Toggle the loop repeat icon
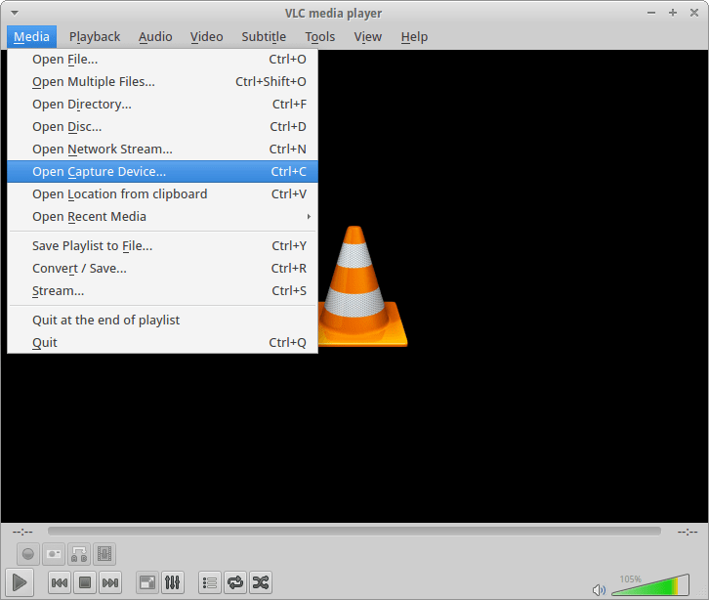The width and height of the screenshot is (709, 600). click(235, 582)
